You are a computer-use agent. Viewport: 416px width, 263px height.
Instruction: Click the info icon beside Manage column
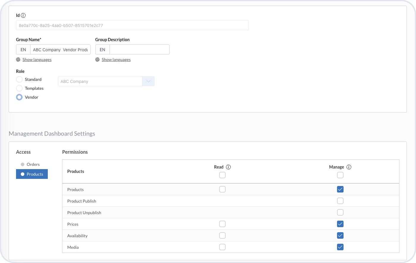click(x=349, y=167)
